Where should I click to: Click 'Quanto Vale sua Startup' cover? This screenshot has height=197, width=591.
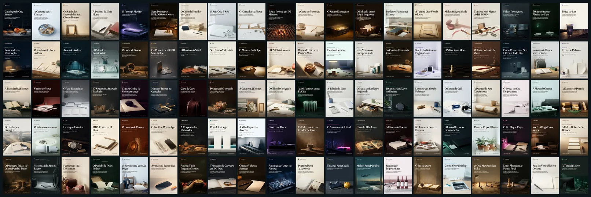point(251,176)
